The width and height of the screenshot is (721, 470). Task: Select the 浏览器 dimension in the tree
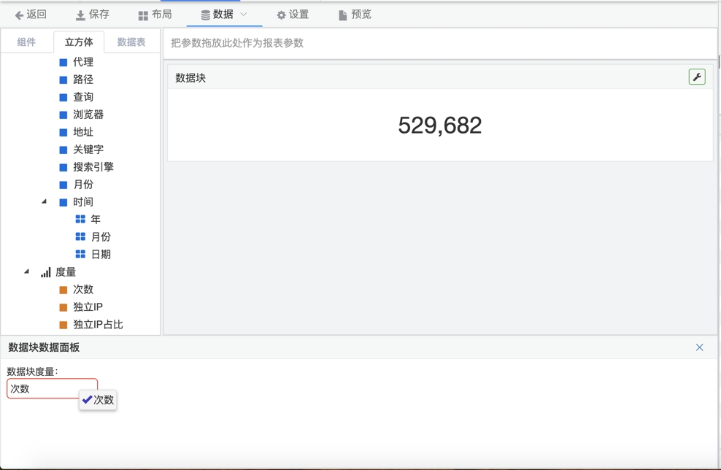(x=88, y=115)
